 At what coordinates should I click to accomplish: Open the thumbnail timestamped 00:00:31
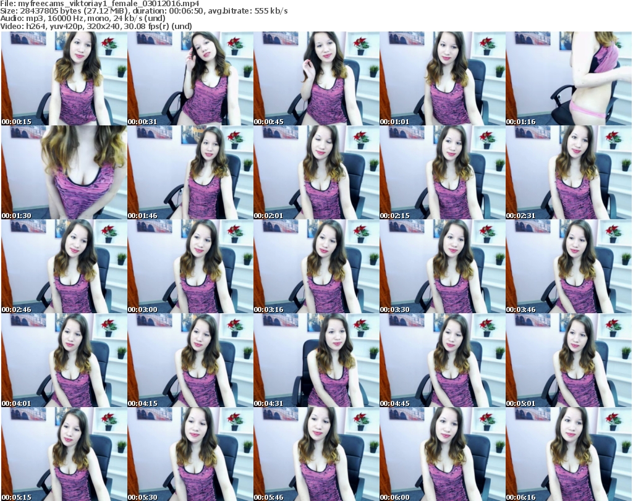[190, 78]
